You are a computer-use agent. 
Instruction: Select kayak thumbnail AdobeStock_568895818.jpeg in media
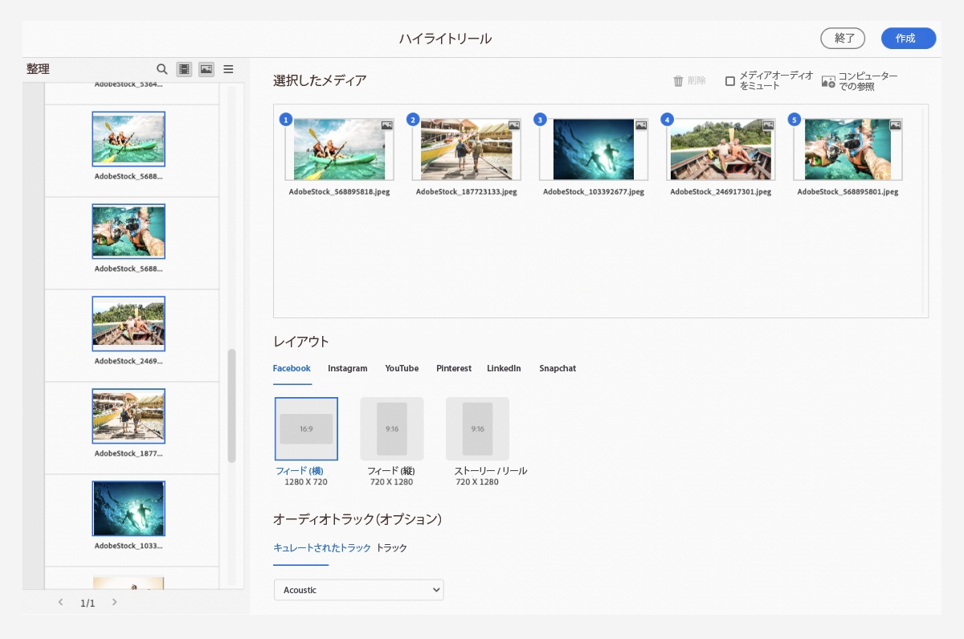(x=339, y=150)
